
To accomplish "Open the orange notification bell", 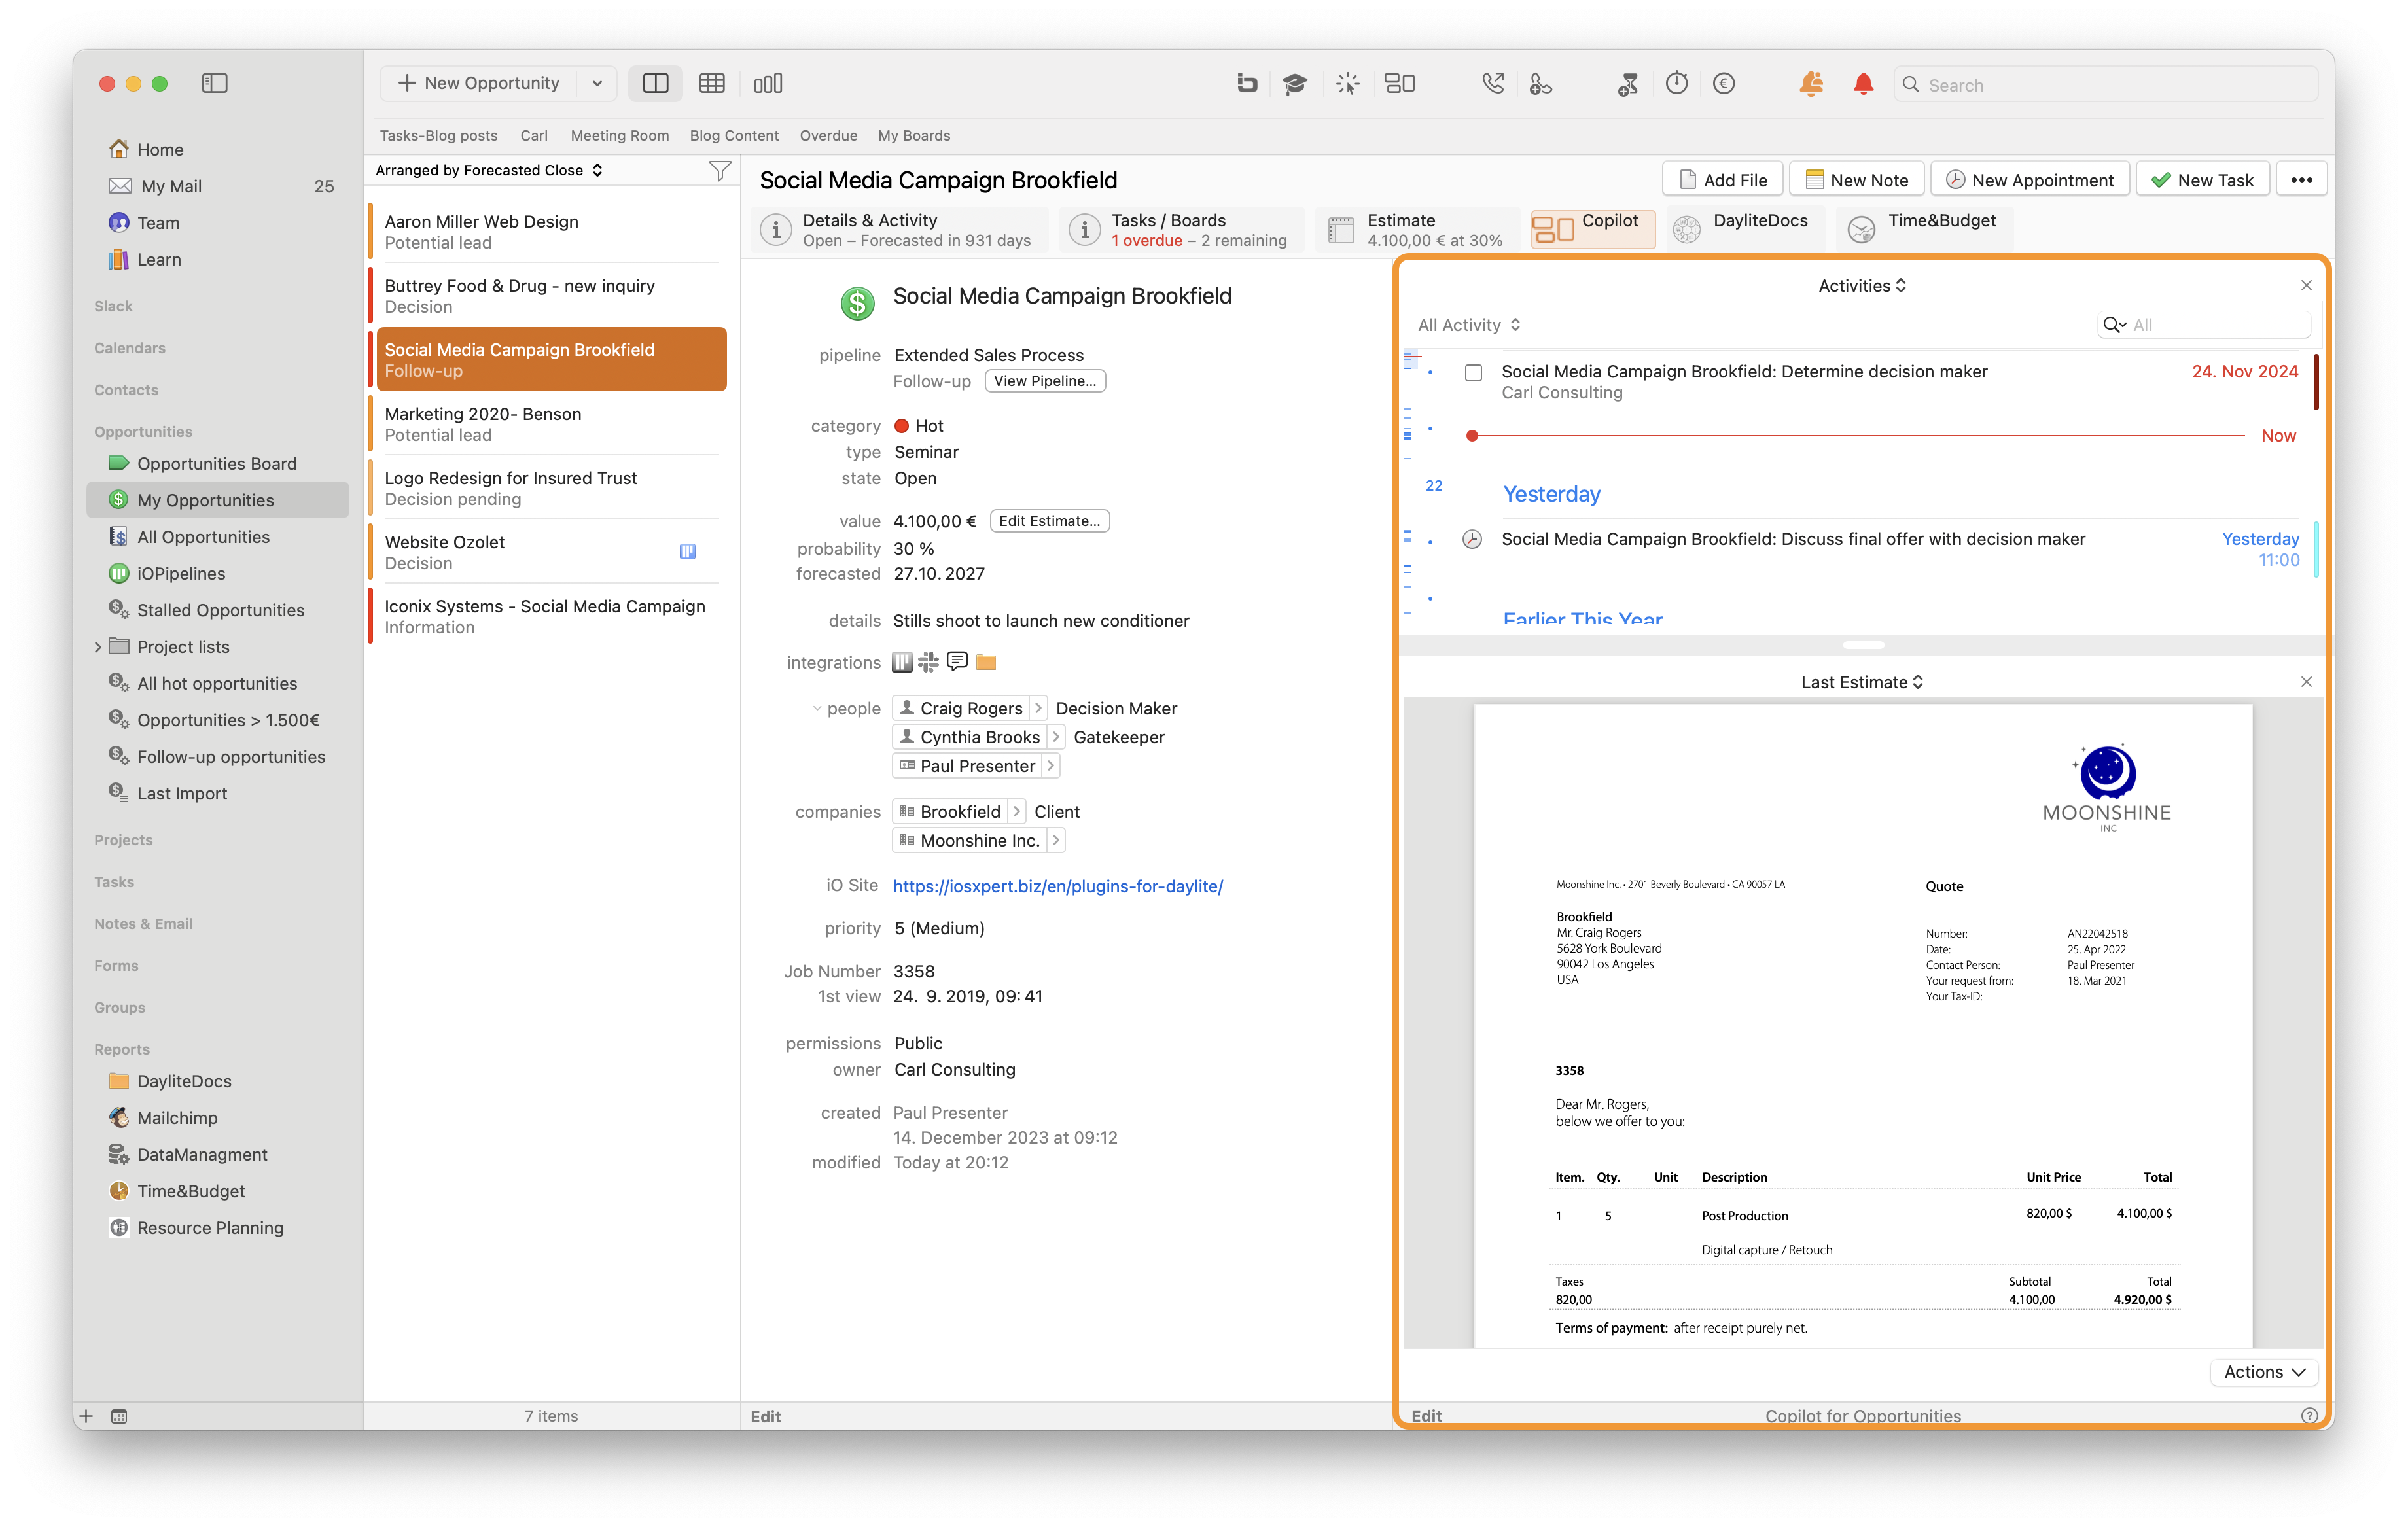I will point(1811,84).
